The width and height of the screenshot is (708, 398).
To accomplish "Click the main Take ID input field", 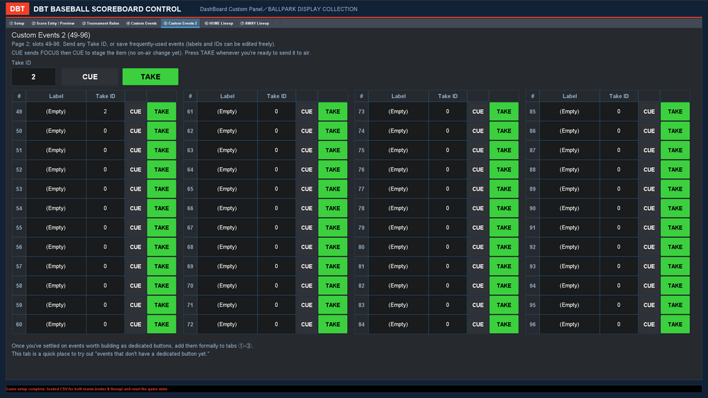I will click(33, 77).
